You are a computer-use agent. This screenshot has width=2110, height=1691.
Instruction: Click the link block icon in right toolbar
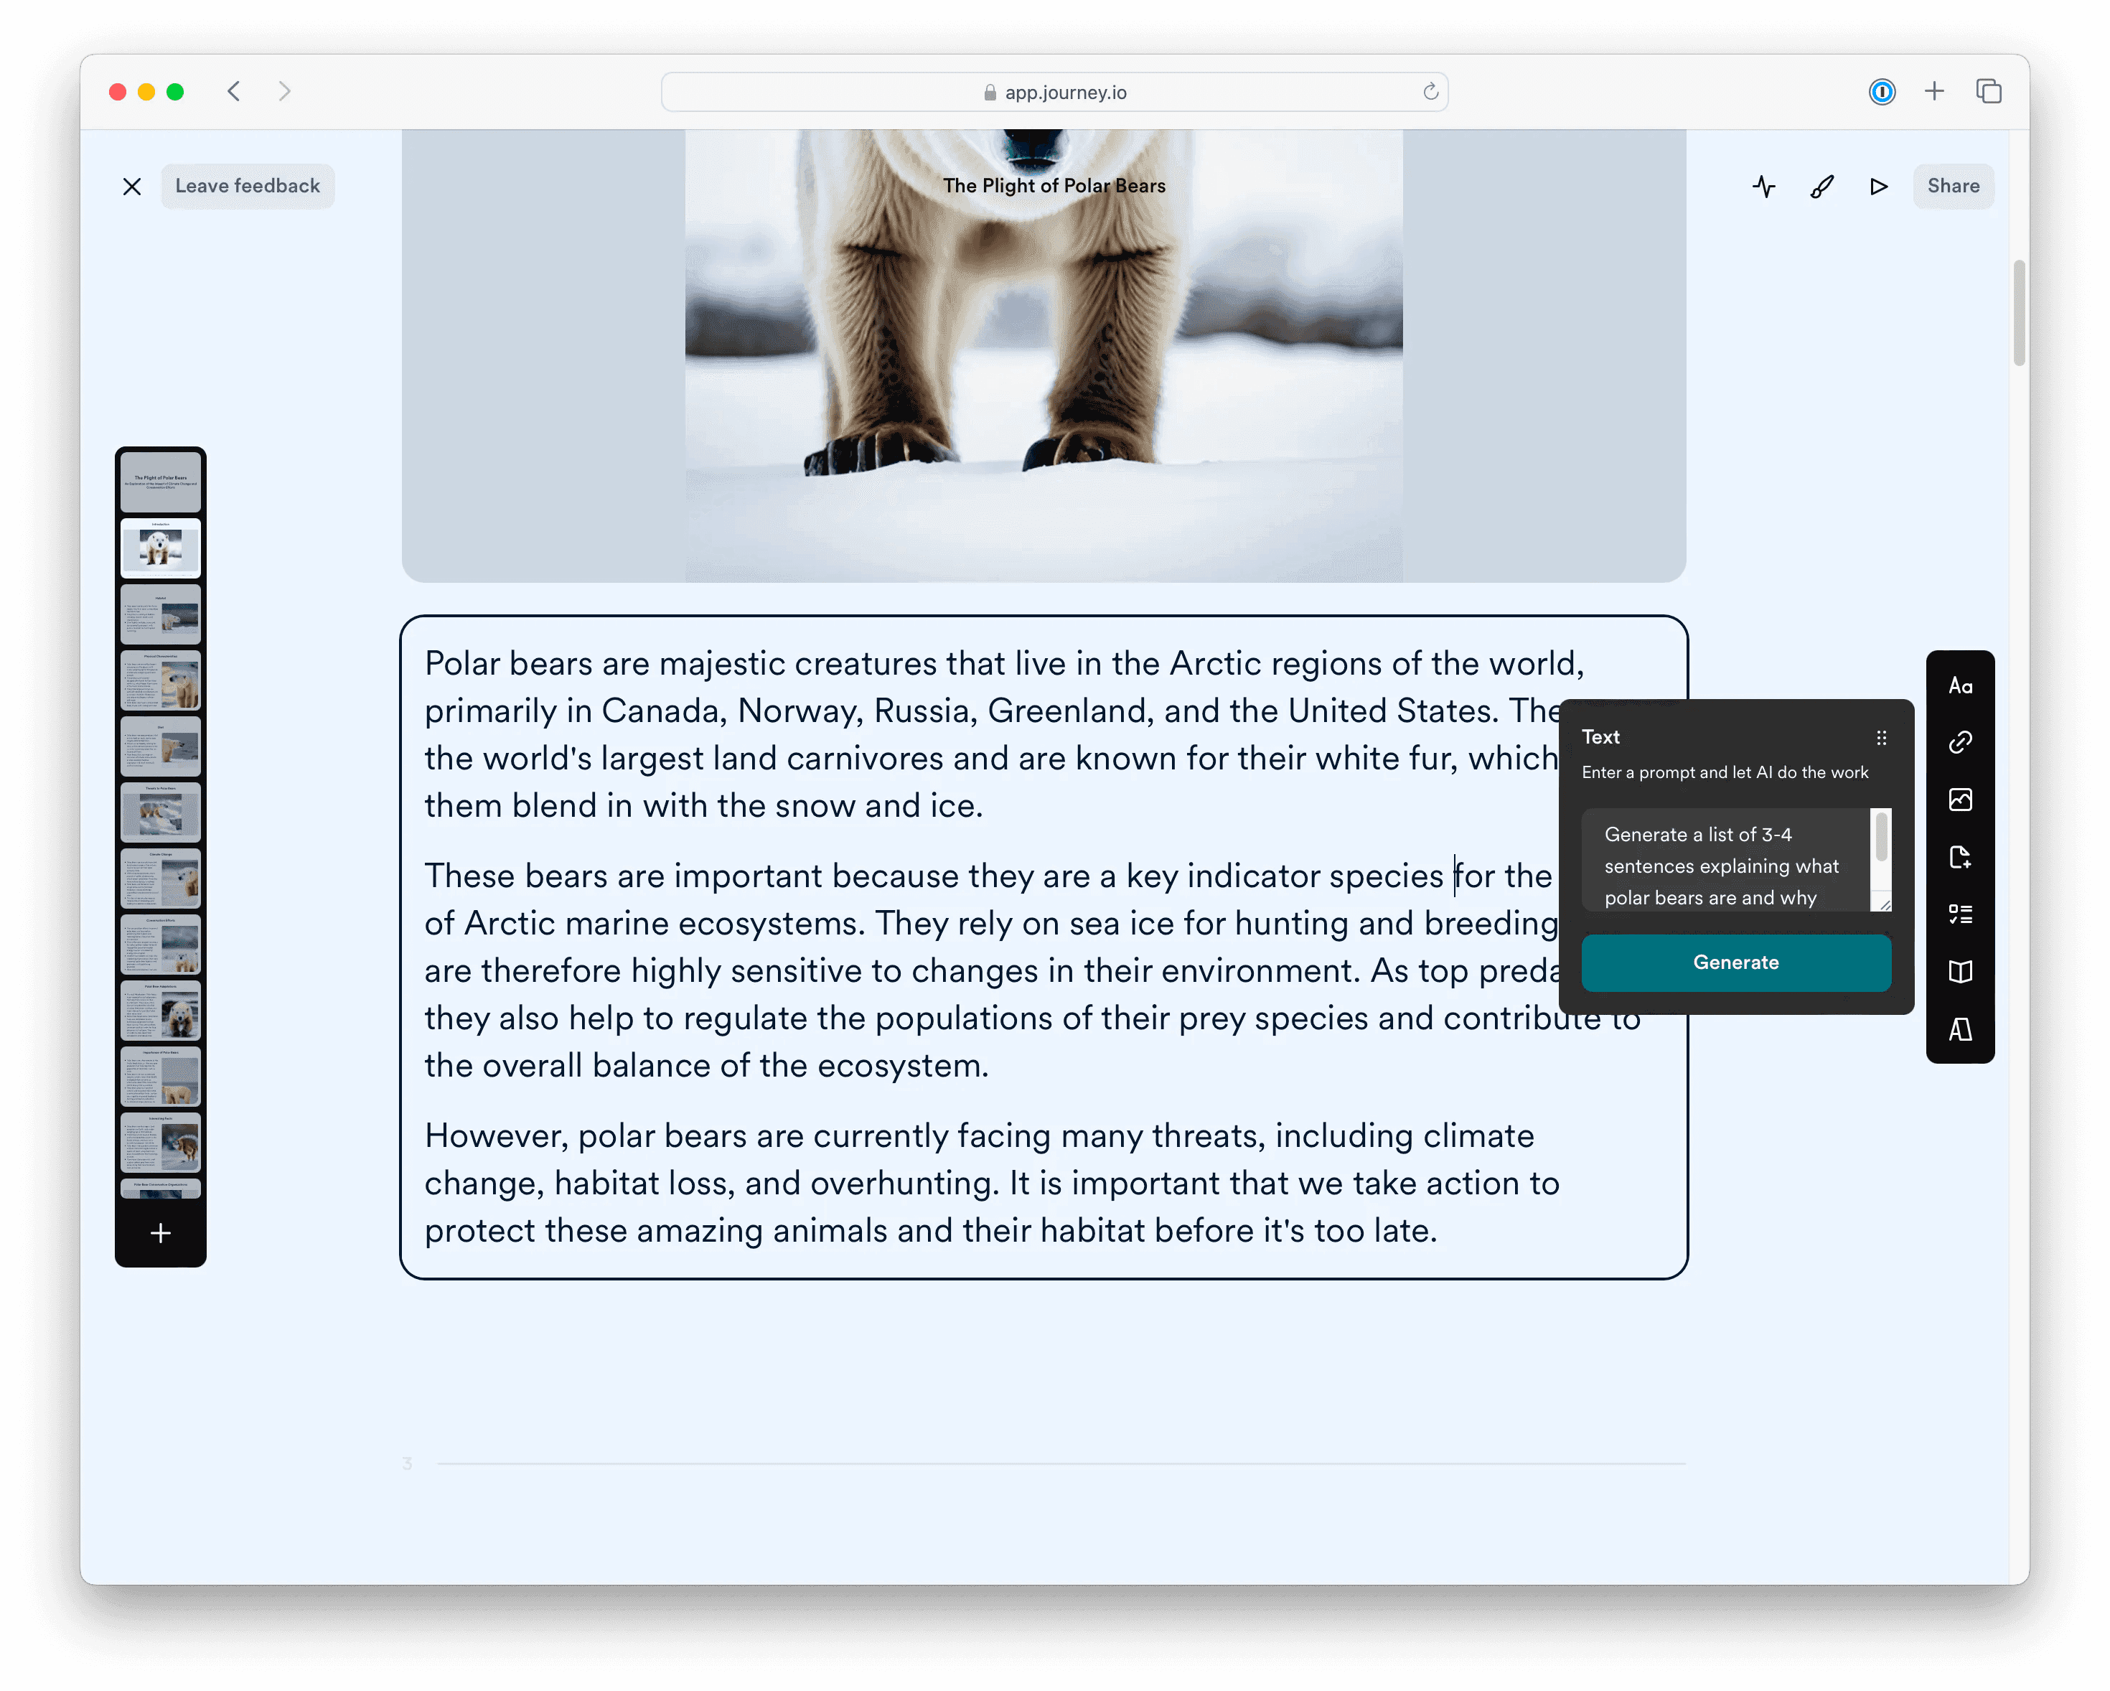point(1959,743)
